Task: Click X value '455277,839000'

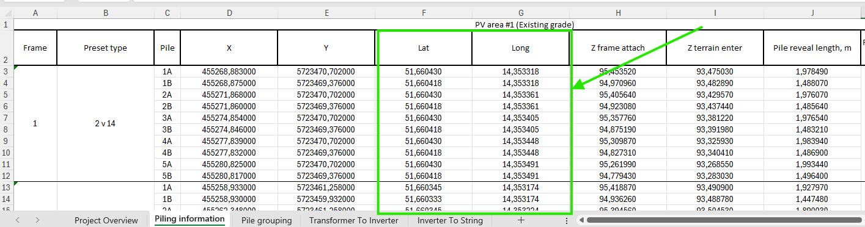Action: (229, 141)
